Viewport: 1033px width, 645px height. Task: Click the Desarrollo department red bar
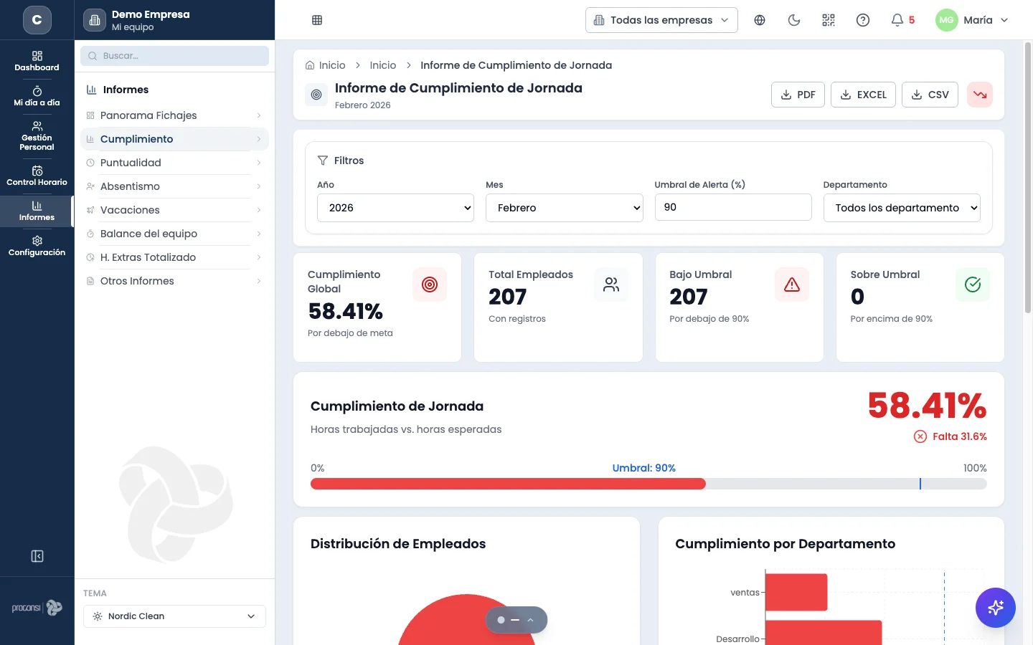pos(824,633)
